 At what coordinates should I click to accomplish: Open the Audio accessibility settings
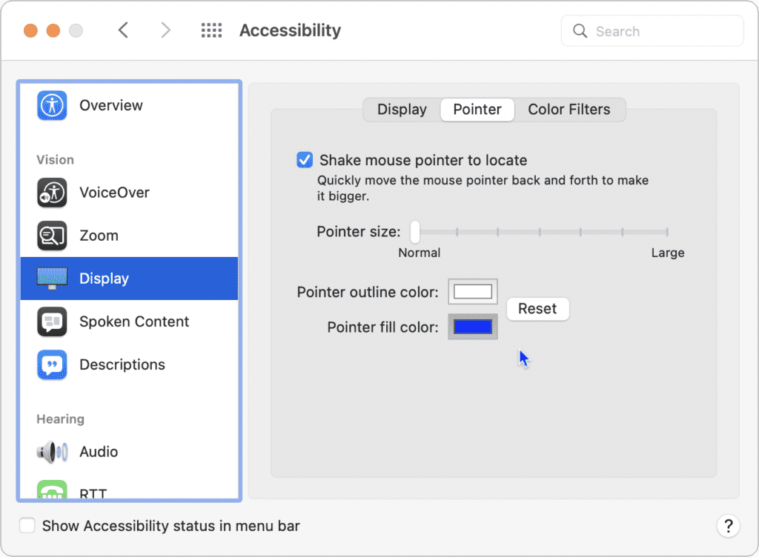51,452
